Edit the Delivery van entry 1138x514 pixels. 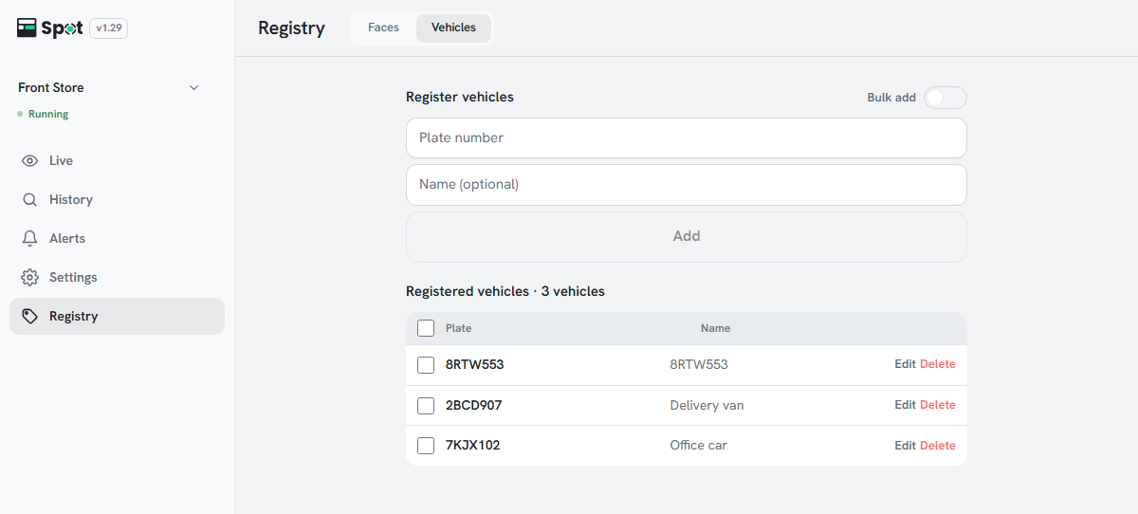pos(905,405)
